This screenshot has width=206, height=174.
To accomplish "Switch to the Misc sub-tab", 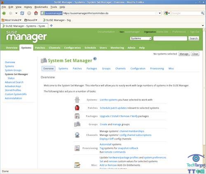I will [x=171, y=69].
